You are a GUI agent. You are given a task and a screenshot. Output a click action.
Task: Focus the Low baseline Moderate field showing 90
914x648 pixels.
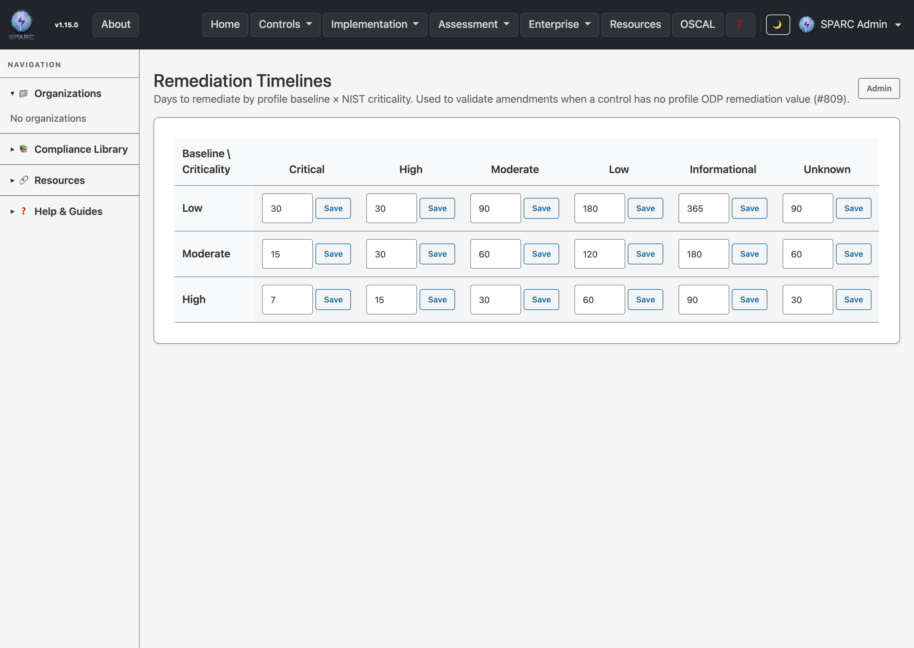495,208
